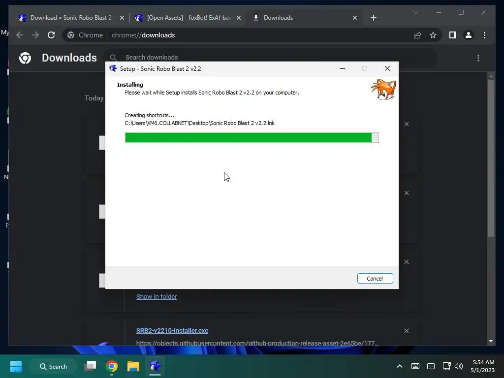Share this page from the address bar
The image size is (504, 378).
(417, 35)
